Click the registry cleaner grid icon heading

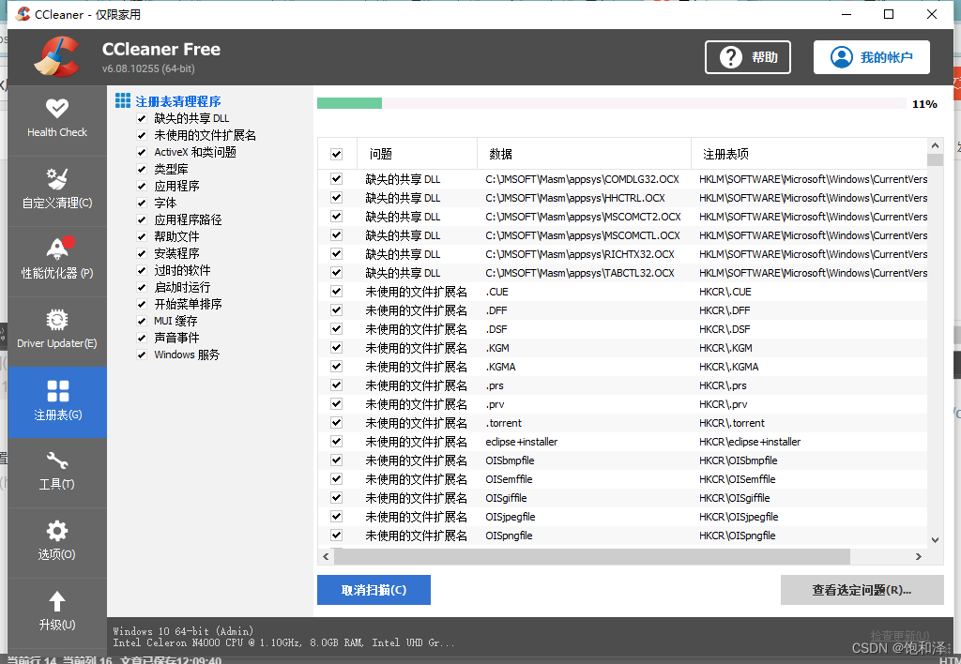point(123,100)
